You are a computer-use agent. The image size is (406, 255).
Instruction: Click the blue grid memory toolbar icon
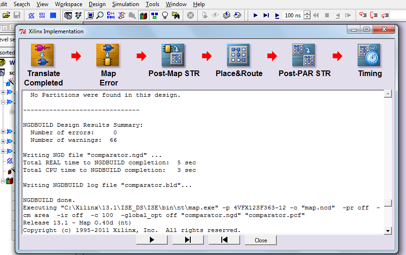(53, 15)
